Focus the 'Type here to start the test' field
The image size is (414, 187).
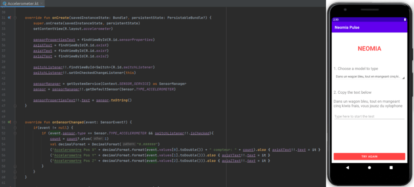tap(369, 116)
